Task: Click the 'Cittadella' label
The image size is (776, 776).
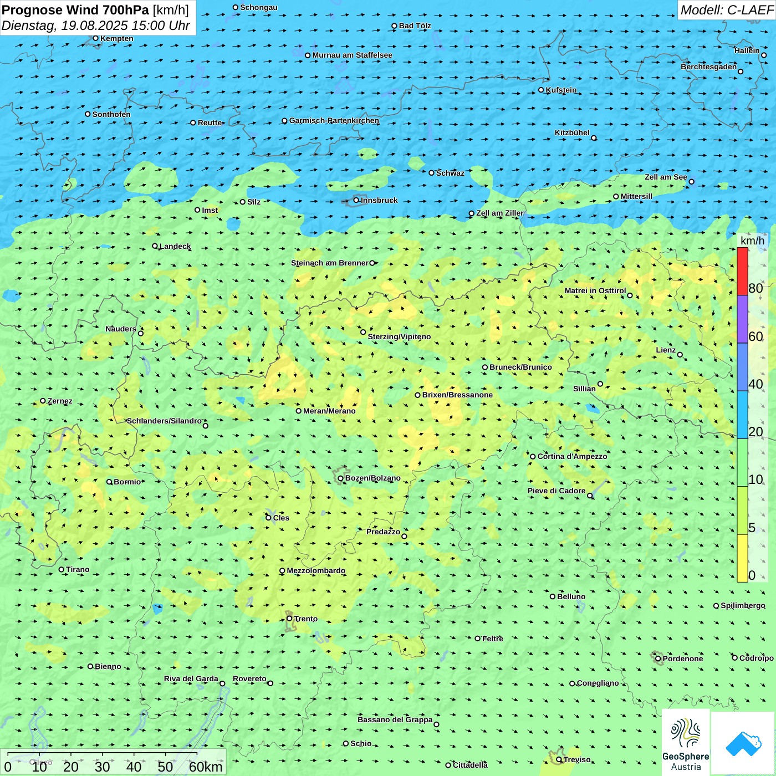Action: pos(470,765)
